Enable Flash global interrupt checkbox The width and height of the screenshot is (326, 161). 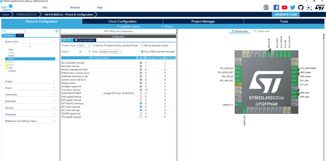pos(141,97)
